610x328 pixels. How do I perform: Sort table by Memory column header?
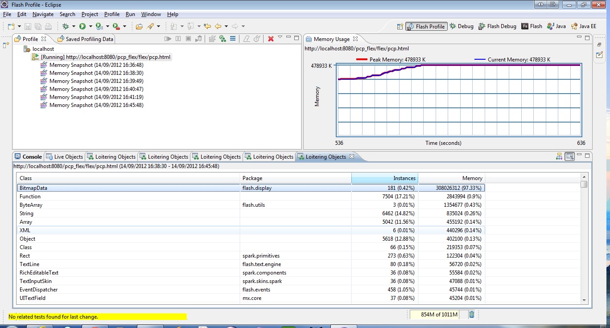click(451, 178)
